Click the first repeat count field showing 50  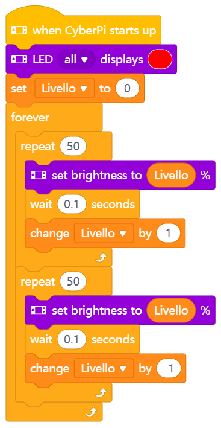73,146
